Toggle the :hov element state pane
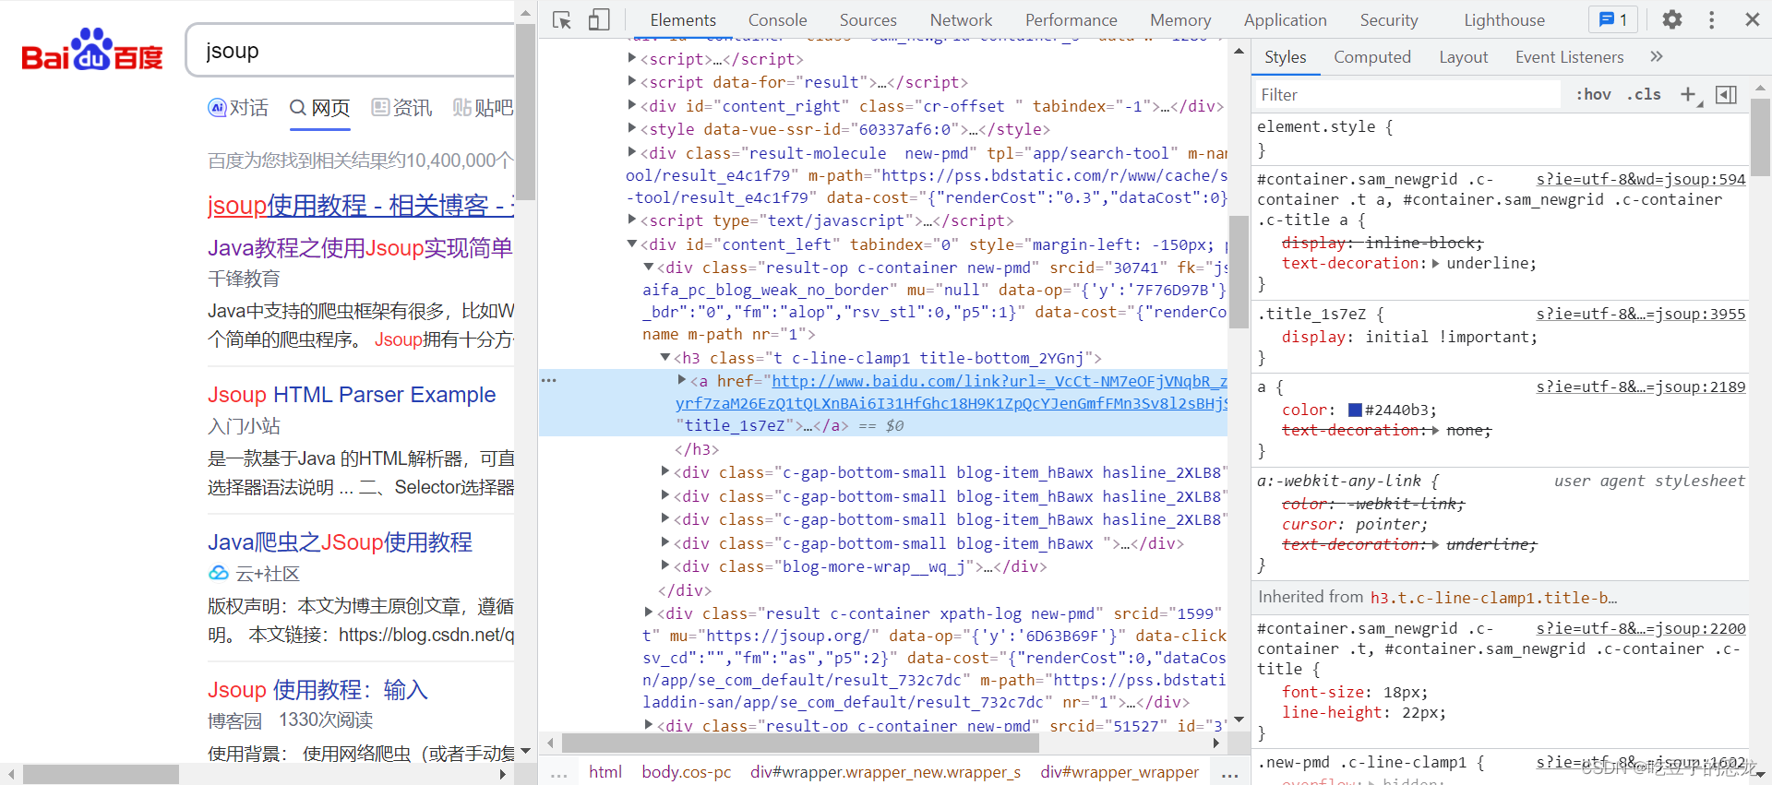The width and height of the screenshot is (1772, 785). (1593, 94)
